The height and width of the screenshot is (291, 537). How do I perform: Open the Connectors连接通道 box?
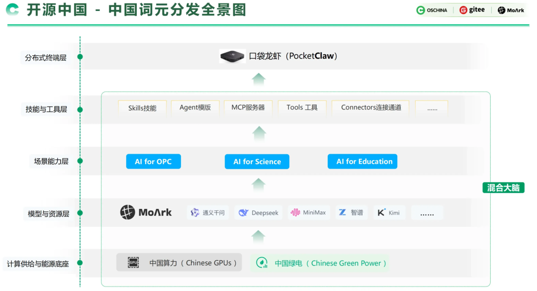tap(370, 107)
